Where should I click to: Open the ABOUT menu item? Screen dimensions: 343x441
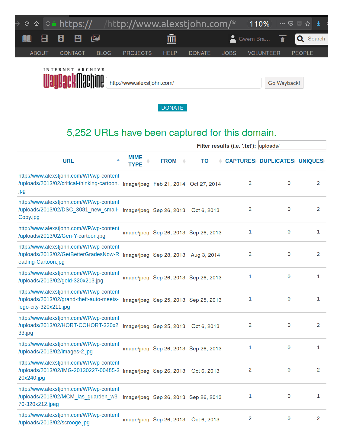tap(39, 53)
